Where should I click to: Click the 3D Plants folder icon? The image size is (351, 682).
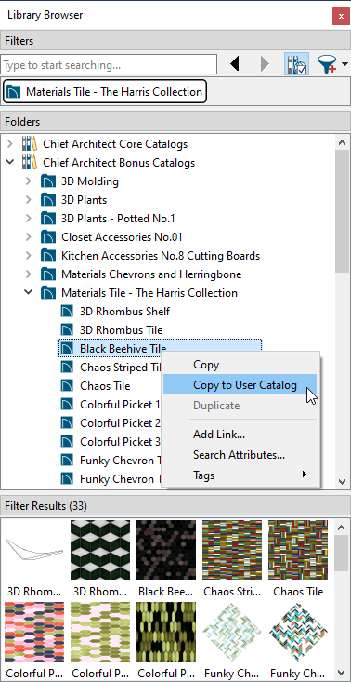48,200
